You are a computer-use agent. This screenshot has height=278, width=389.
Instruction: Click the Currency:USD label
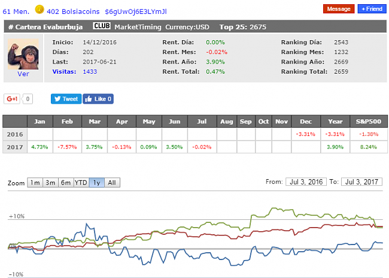(x=187, y=27)
